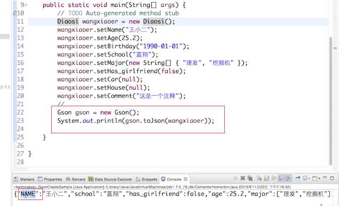Click the Display Selected Console icon
Viewport: 339px width, 206px height.
[305, 178]
